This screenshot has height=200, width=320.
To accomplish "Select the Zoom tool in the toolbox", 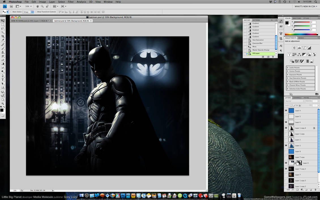I will click(3, 103).
